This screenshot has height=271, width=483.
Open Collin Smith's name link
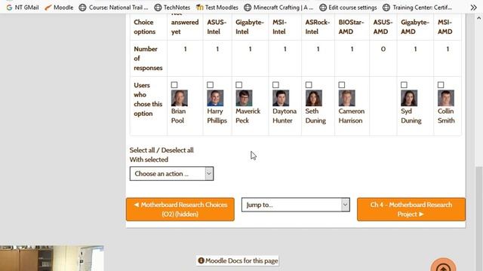[446, 116]
